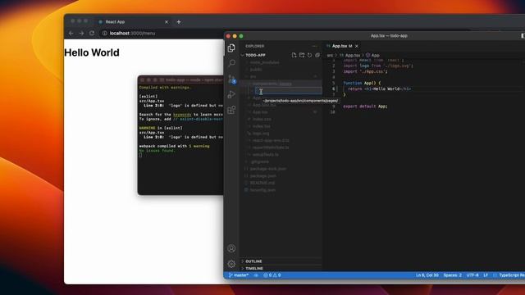Open the Search view in VS Code
Image resolution: width=525 pixels, height=295 pixels.
[231, 63]
